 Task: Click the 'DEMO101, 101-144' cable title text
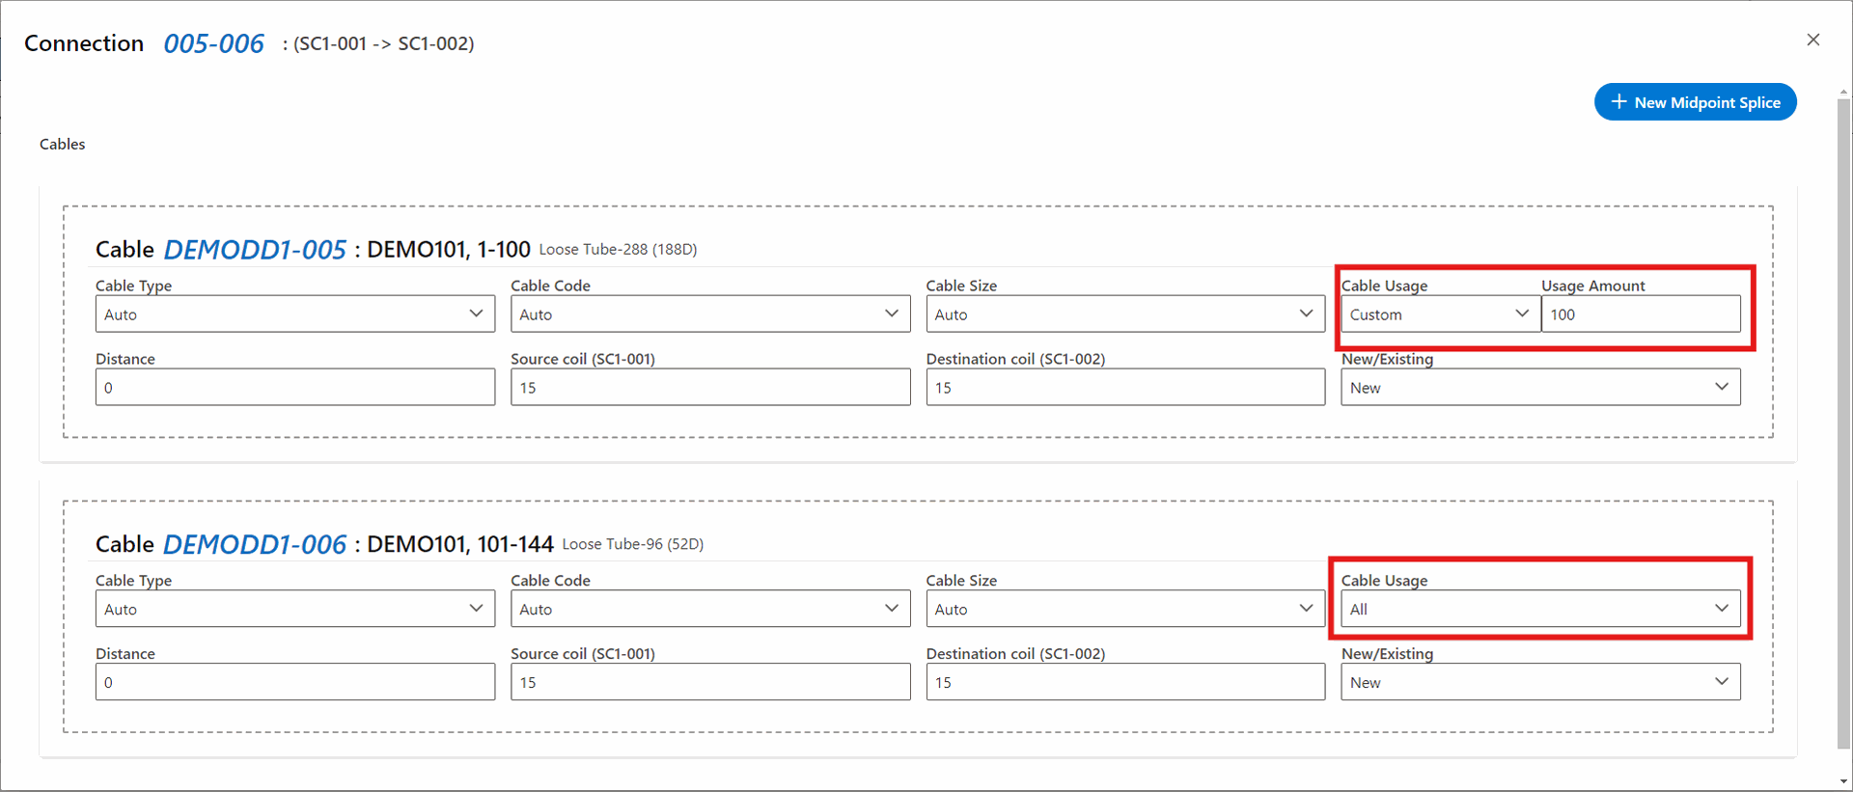[460, 544]
